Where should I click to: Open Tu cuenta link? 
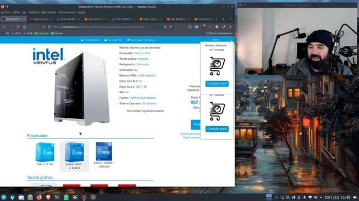click(113, 40)
